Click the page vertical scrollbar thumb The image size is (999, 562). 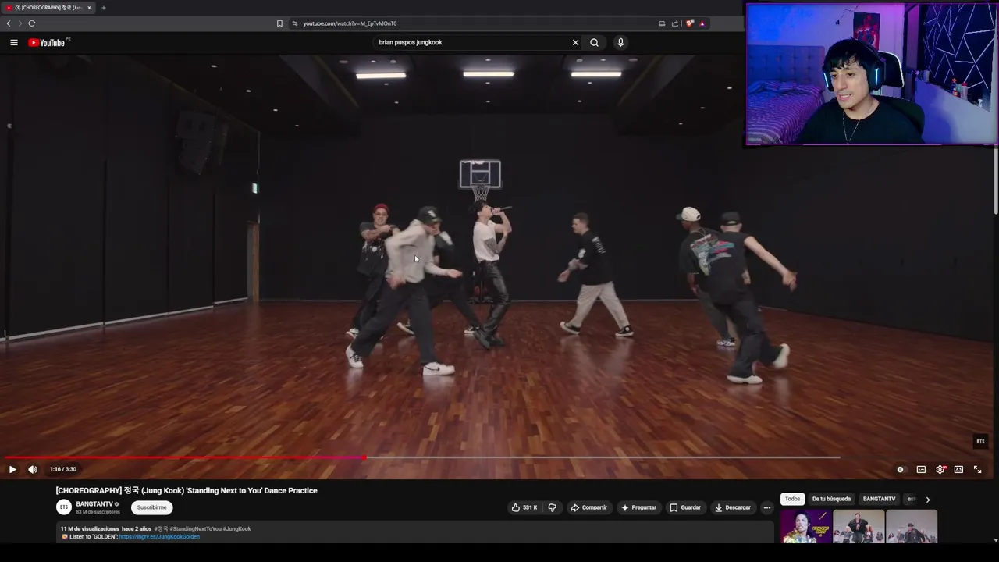point(995,180)
